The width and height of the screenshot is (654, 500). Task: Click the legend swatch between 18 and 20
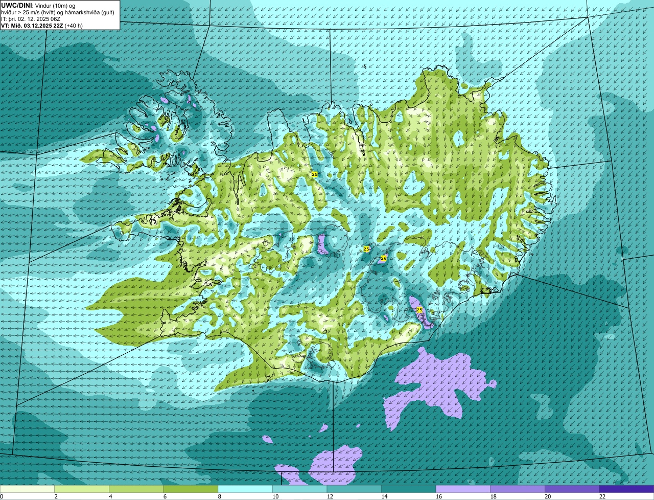[x=518, y=489]
